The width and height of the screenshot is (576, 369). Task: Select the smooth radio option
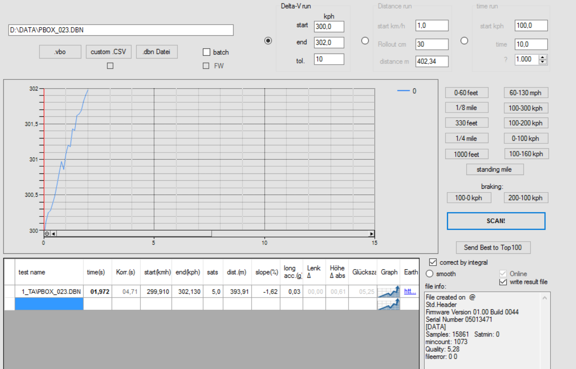[430, 274]
